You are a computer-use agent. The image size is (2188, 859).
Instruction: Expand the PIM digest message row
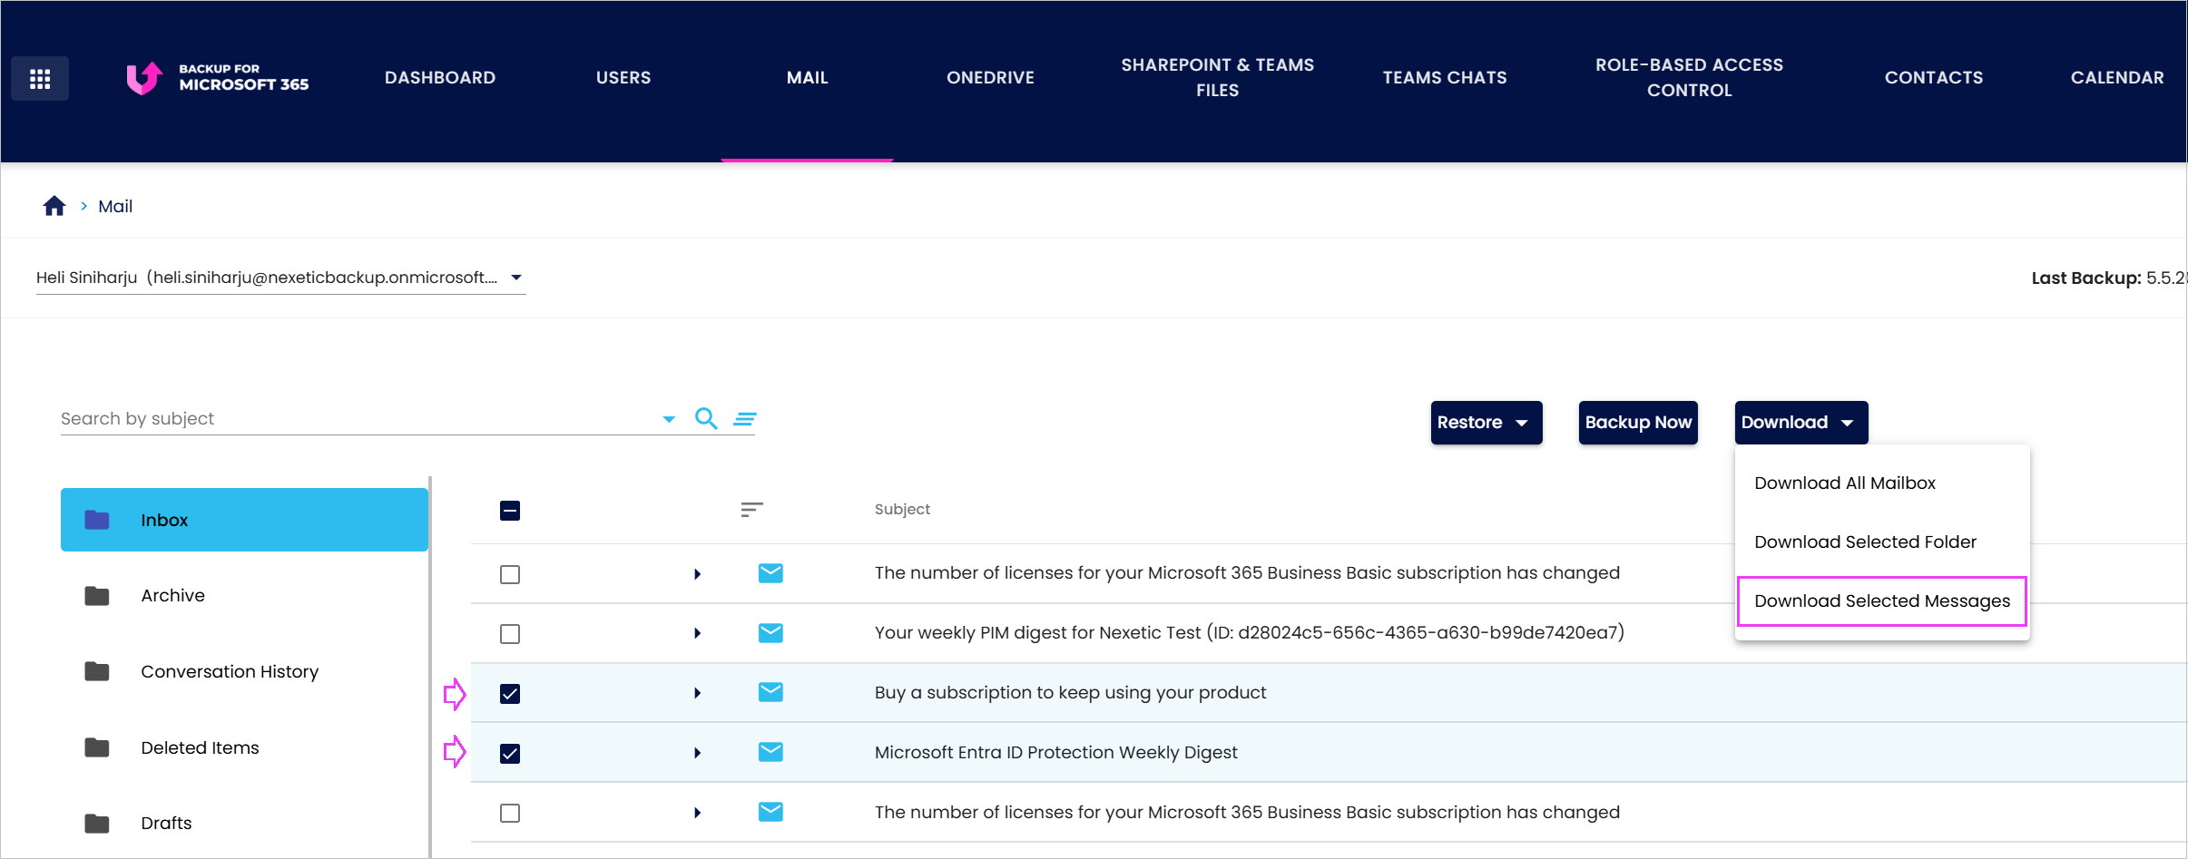[697, 633]
